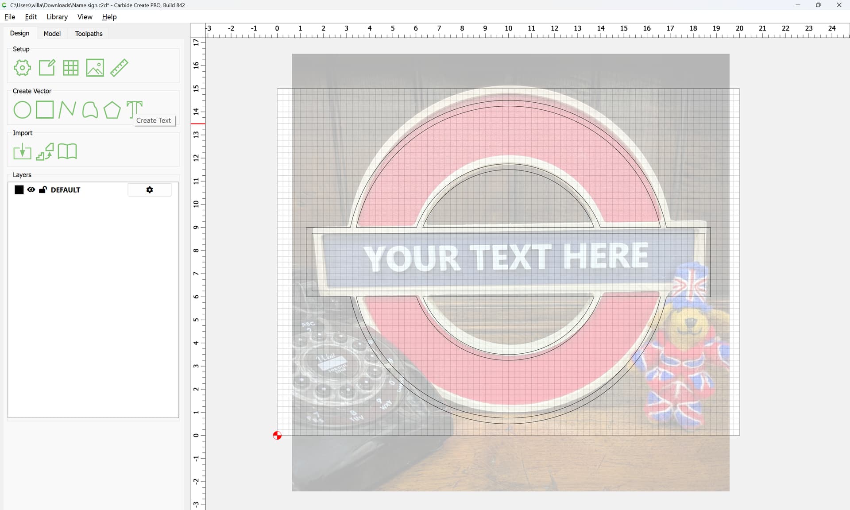The image size is (850, 510).
Task: Select the polyline vector tool
Action: 67,110
